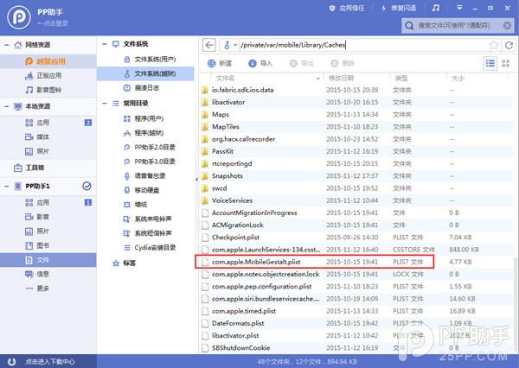Select 正版应用 in sidebar

[48, 76]
